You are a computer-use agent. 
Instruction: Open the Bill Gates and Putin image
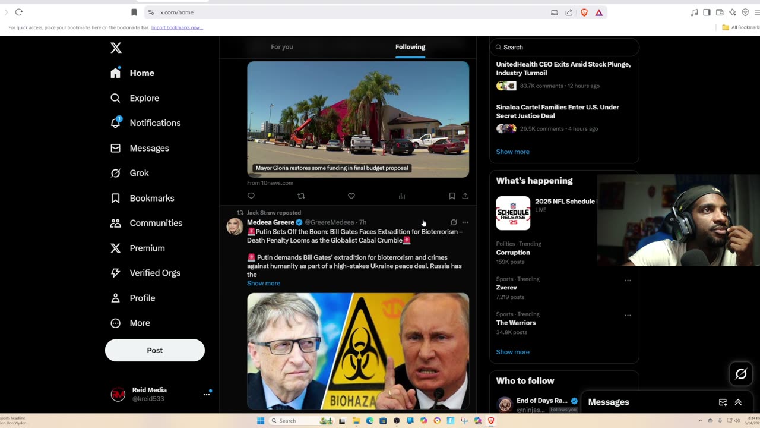[358, 351]
